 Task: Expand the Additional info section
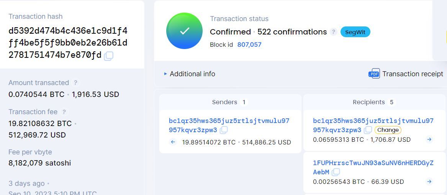tap(190, 74)
